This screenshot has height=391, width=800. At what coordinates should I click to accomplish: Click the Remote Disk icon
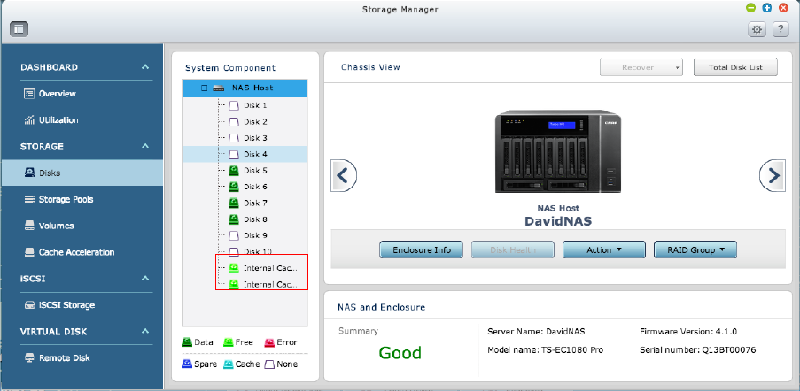point(29,358)
